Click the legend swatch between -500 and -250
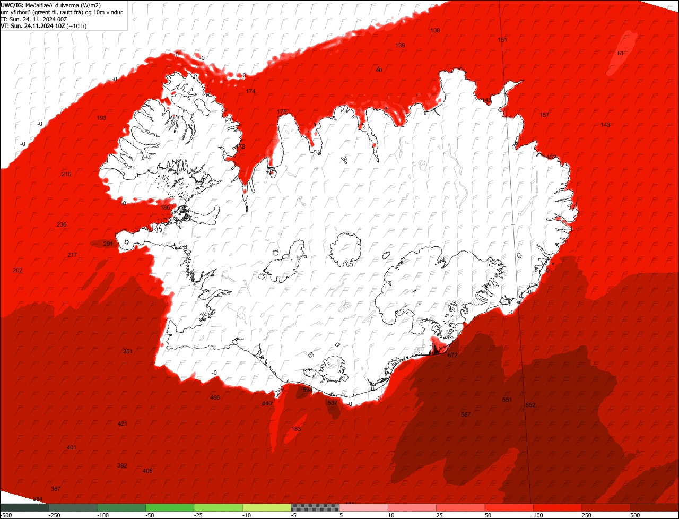 (24, 507)
